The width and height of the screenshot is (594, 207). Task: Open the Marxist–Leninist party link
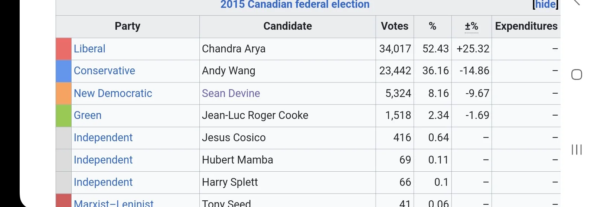114,203
